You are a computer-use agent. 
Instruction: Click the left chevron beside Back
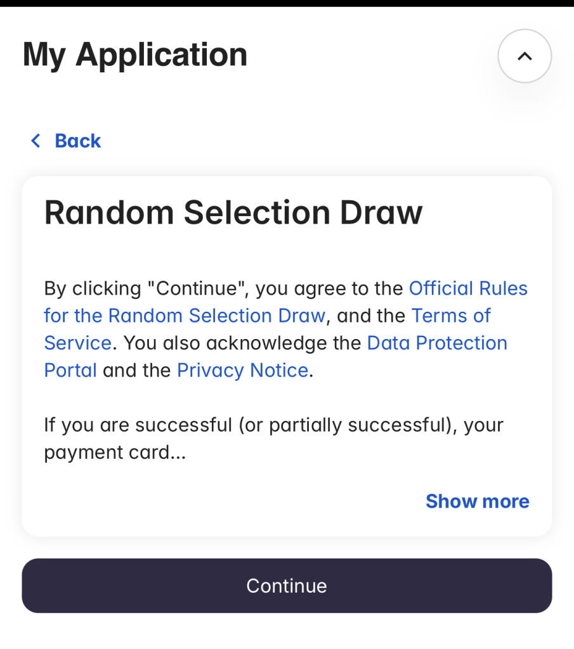coord(36,141)
